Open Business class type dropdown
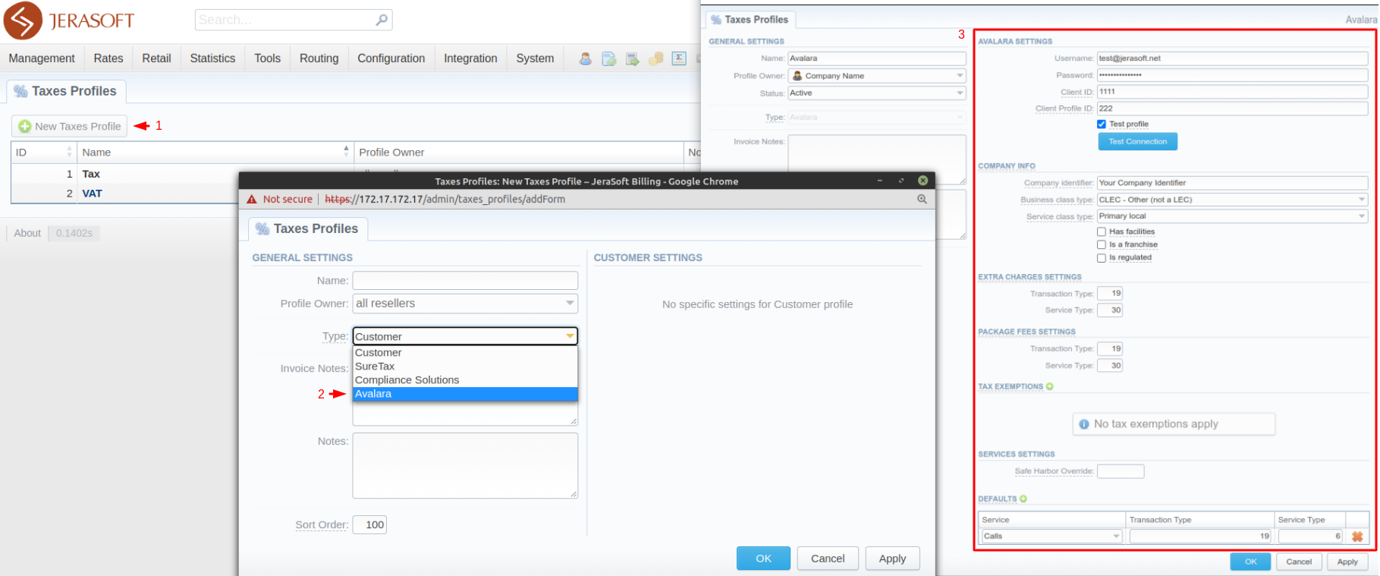This screenshot has height=576, width=1380. pyautogui.click(x=1232, y=200)
